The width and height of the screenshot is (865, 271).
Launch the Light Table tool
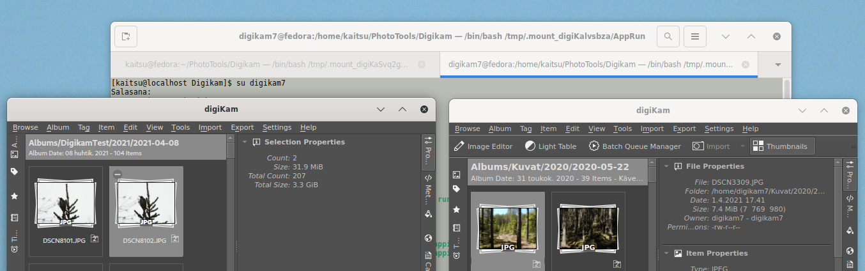coord(550,146)
